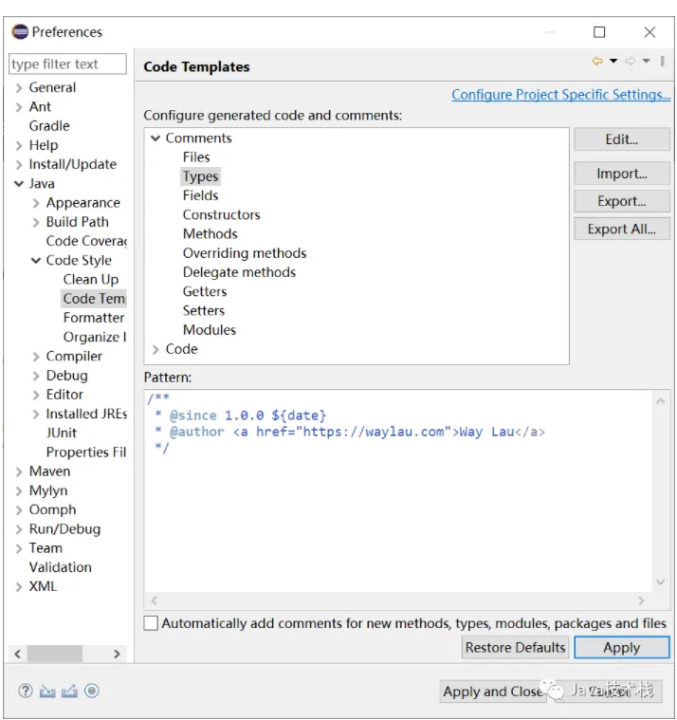Select Gradle in preferences tree

click(49, 126)
